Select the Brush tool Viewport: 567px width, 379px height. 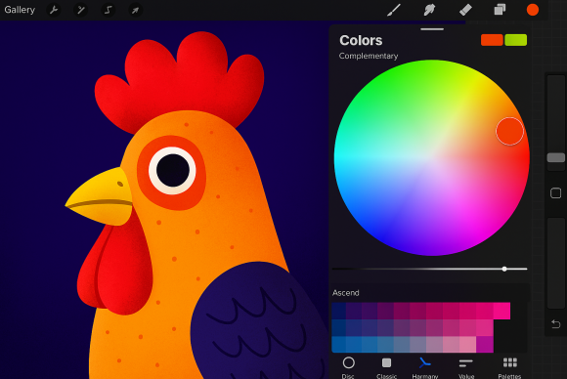click(394, 10)
